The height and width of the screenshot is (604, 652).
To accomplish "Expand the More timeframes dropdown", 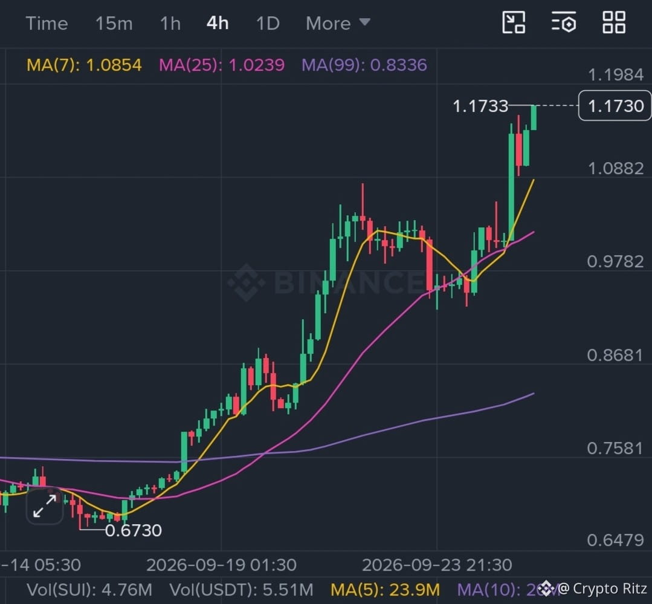I will pos(338,24).
